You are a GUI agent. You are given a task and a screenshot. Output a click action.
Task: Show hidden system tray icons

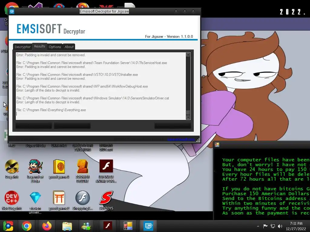pyautogui.click(x=258, y=226)
